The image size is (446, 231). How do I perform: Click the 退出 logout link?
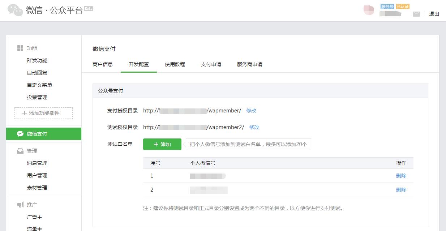click(x=434, y=14)
